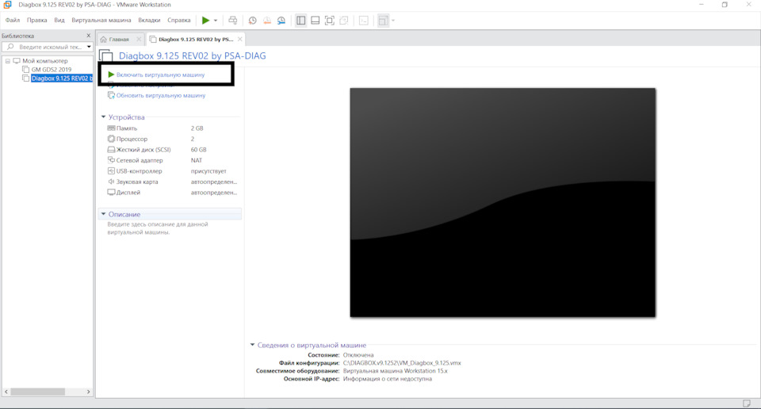The width and height of the screenshot is (761, 409).
Task: Open the Snapshot Manager wrench icon
Action: [x=281, y=21]
